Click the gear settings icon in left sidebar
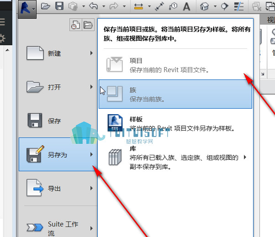 point(2,38)
